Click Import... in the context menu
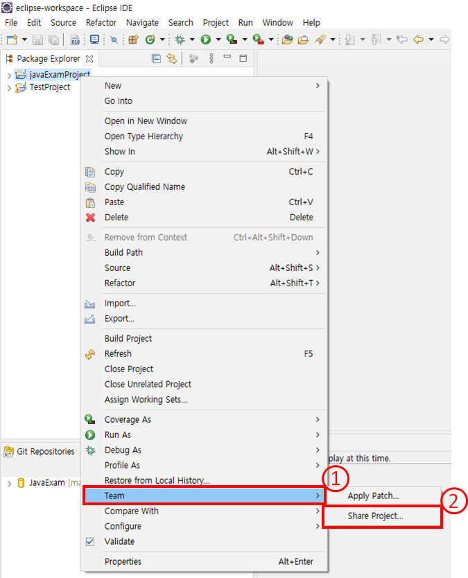This screenshot has width=468, height=578. click(x=204, y=303)
